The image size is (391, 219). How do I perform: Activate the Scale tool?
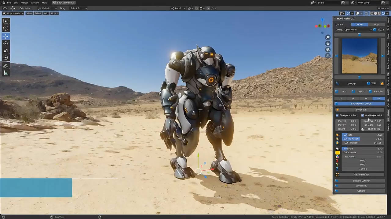point(6,50)
